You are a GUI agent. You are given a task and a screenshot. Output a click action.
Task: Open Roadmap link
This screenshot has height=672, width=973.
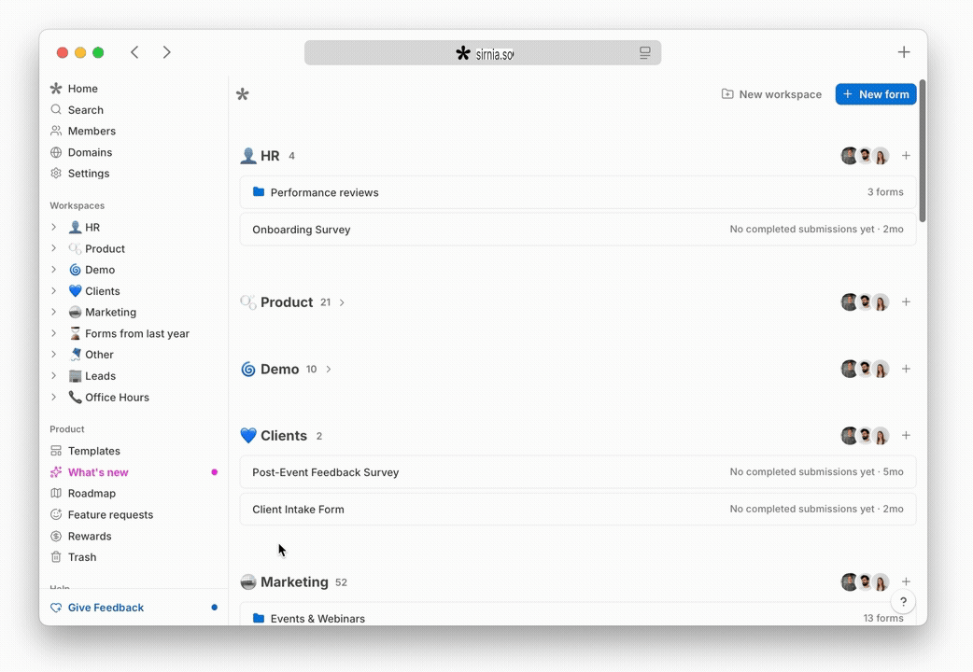[92, 494]
